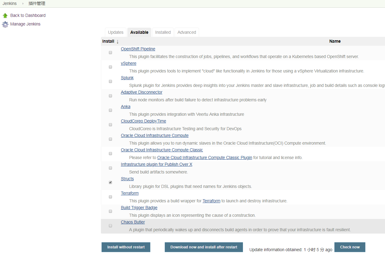Open the Terraform link in its description

point(211,201)
